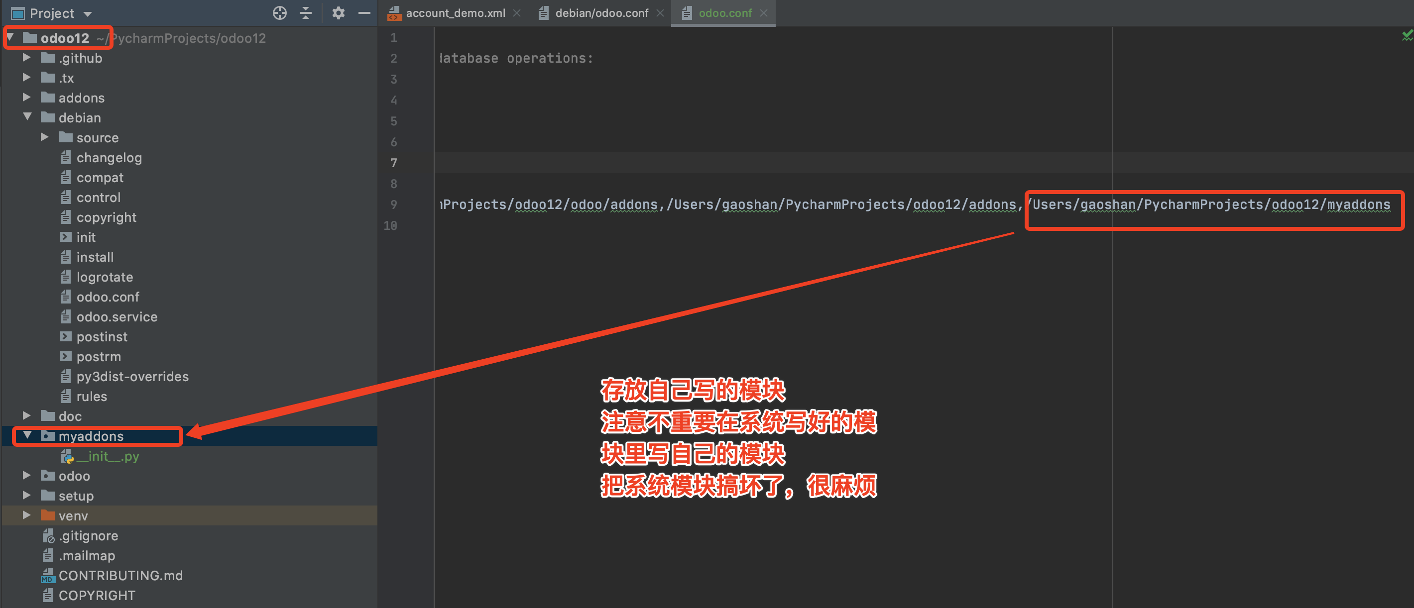Switch to debian/odoo.conf tab
This screenshot has height=608, width=1414.
click(x=601, y=12)
